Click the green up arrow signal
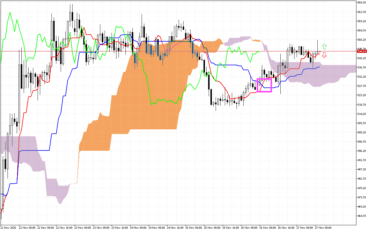Viewport: 370px width, 231px height. pos(324,46)
